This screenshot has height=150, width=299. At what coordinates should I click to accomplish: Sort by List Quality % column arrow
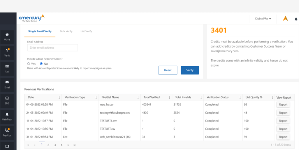(x=272, y=97)
